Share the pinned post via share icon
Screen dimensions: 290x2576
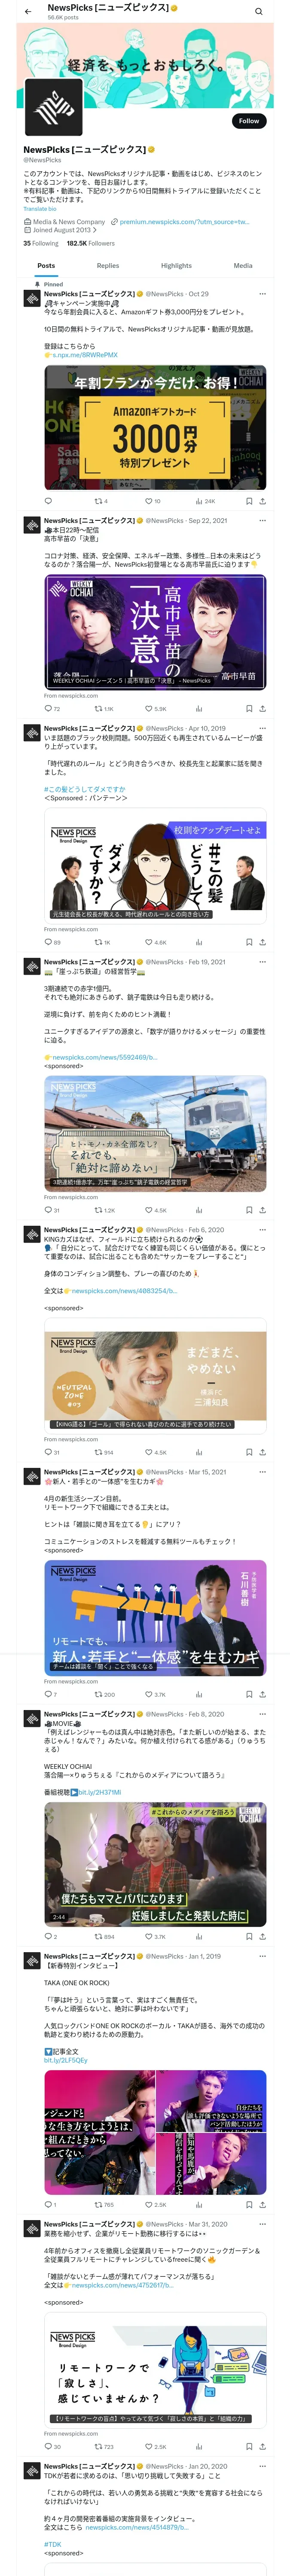tap(263, 501)
